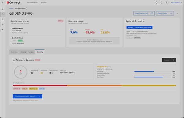Click the Medium · 18 severity chip
184x118 pixels.
pyautogui.click(x=33, y=88)
